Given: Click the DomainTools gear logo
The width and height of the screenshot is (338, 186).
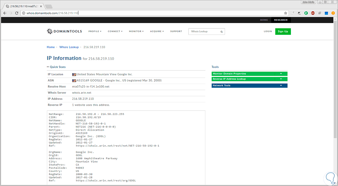Looking at the screenshot, I should (x=49, y=31).
